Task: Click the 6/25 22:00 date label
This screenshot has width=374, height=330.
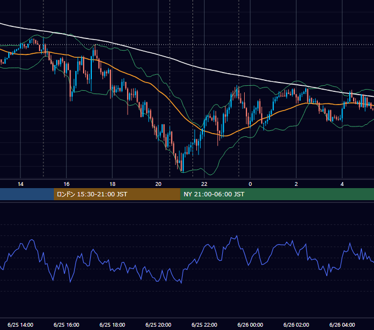Action: tap(205, 324)
